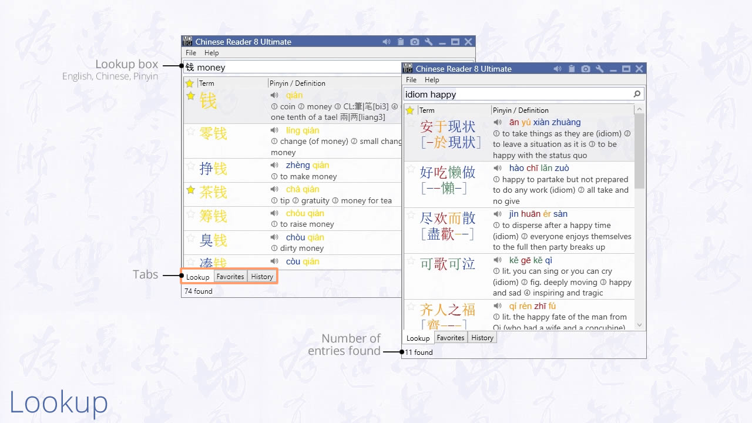Switch to Favorites tab in back window
The image size is (752, 423).
230,277
